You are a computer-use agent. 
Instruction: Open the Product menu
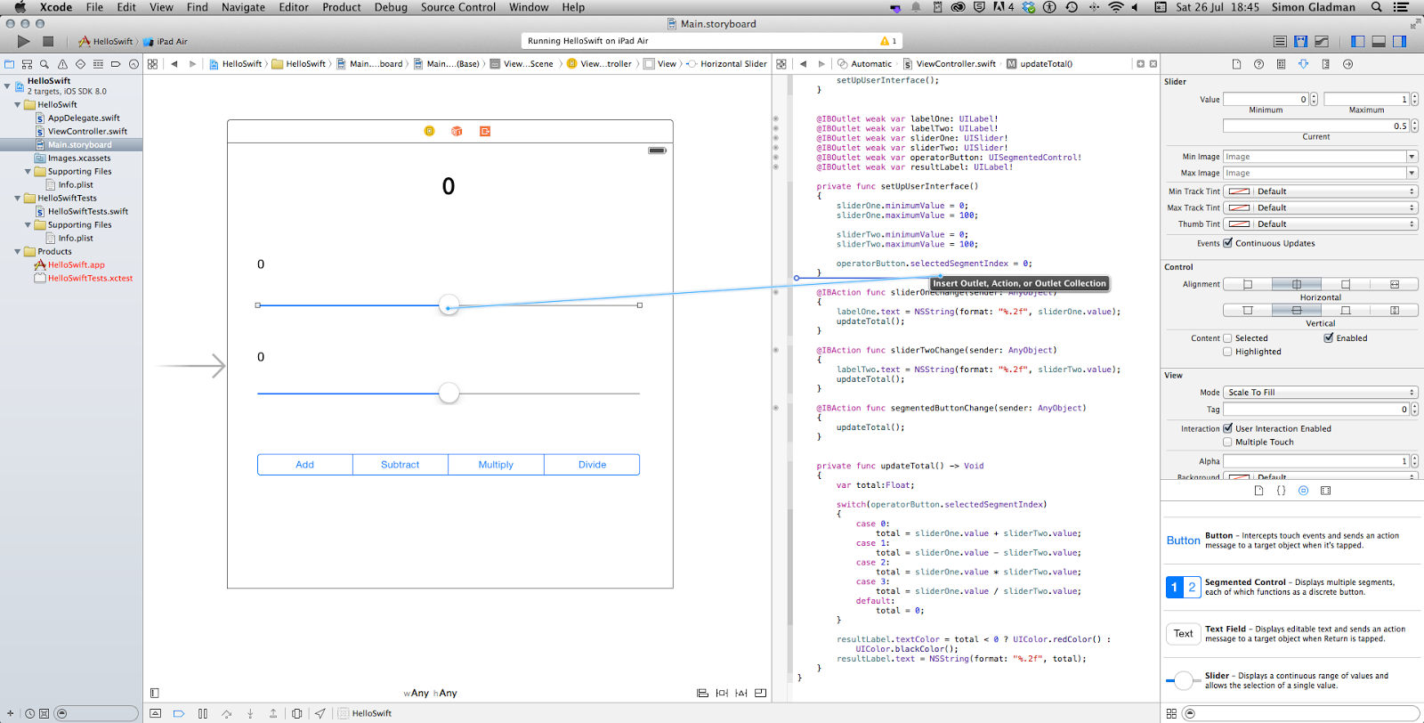(342, 7)
